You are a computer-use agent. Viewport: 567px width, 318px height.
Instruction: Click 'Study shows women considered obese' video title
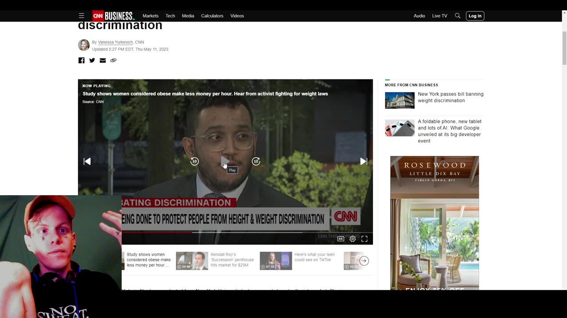205,94
